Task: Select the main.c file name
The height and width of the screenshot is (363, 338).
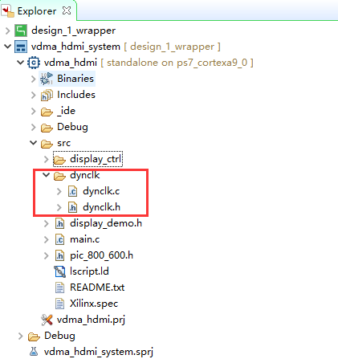Action: click(84, 239)
